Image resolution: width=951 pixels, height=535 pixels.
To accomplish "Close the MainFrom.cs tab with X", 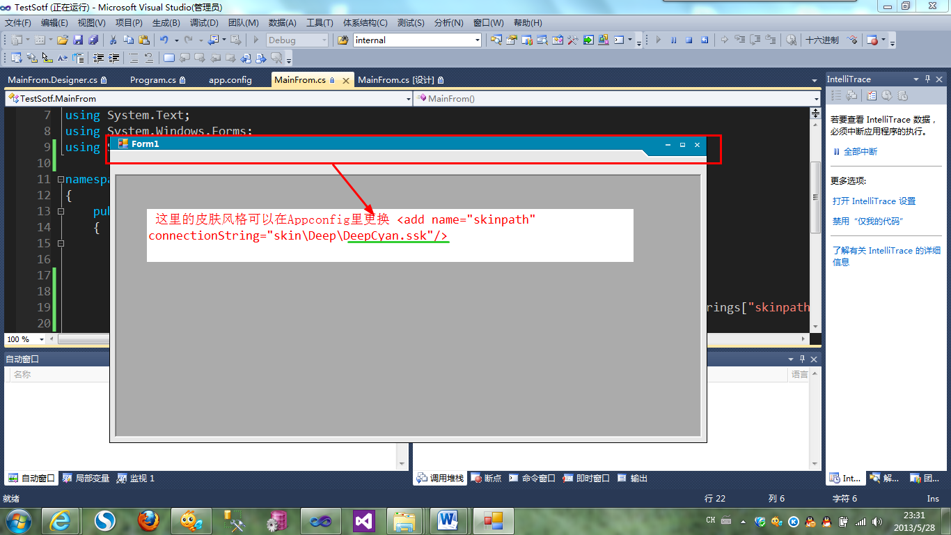I will pyautogui.click(x=346, y=80).
